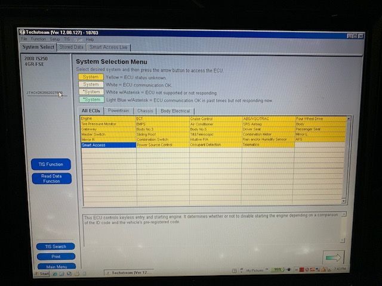Image resolution: width=382 pixels, height=286 pixels.
Task: Open the Smart Access Live tab
Action: pyautogui.click(x=108, y=47)
